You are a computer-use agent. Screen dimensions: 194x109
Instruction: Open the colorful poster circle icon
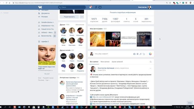click(150, 54)
